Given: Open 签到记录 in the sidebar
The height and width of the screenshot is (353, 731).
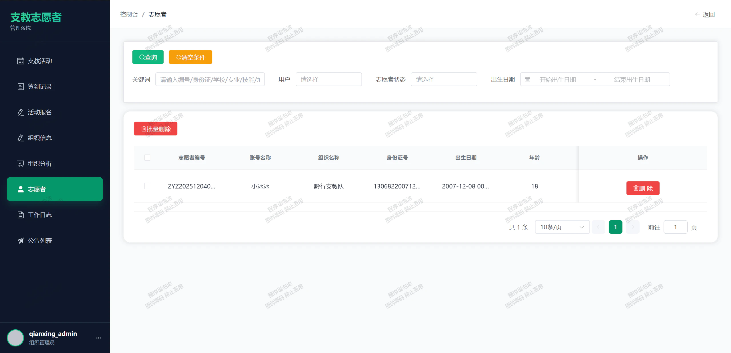Looking at the screenshot, I should coord(55,87).
